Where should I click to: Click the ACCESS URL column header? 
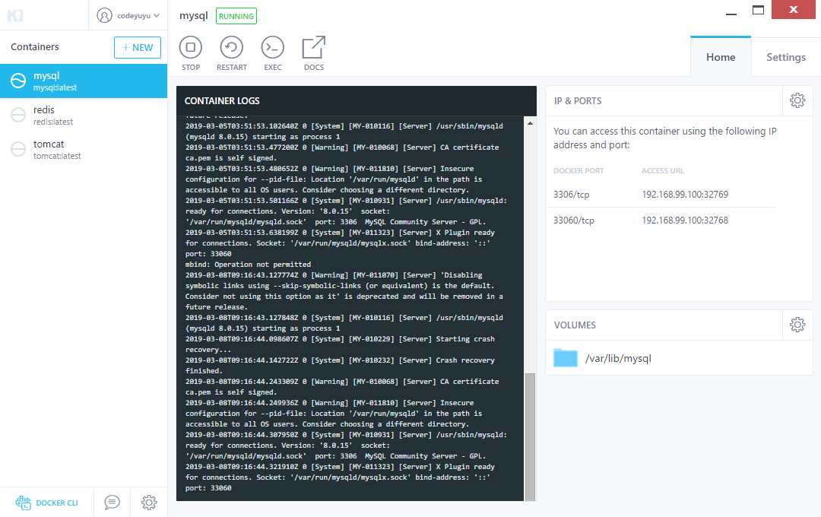coord(663,171)
